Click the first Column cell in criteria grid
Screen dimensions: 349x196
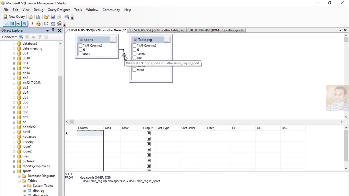(x=90, y=133)
